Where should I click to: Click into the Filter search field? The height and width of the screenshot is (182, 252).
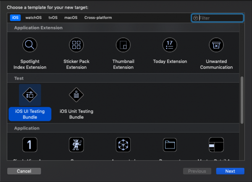click(220, 18)
